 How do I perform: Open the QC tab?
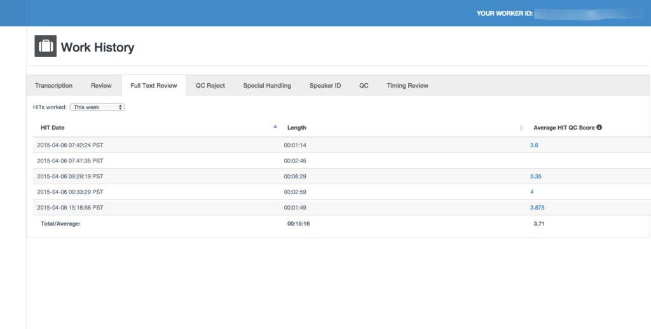pyautogui.click(x=364, y=86)
